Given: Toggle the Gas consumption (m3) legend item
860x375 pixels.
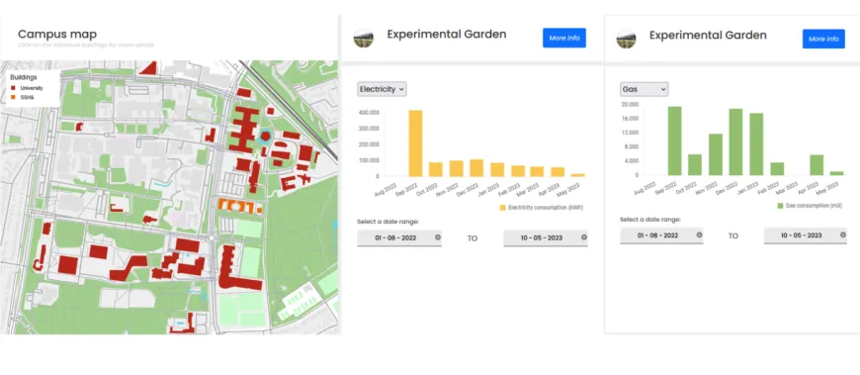Looking at the screenshot, I should pyautogui.click(x=810, y=206).
